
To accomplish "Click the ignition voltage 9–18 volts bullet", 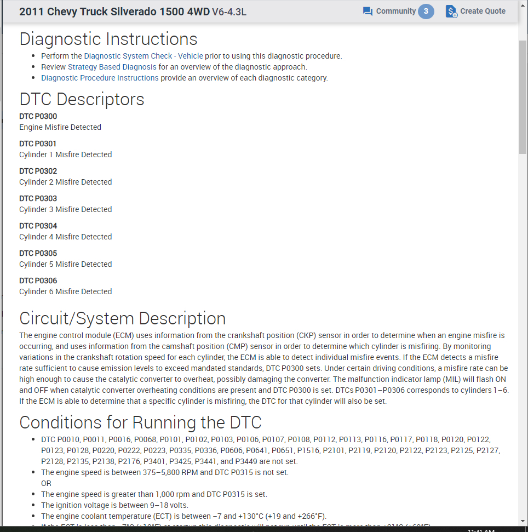I will click(114, 505).
